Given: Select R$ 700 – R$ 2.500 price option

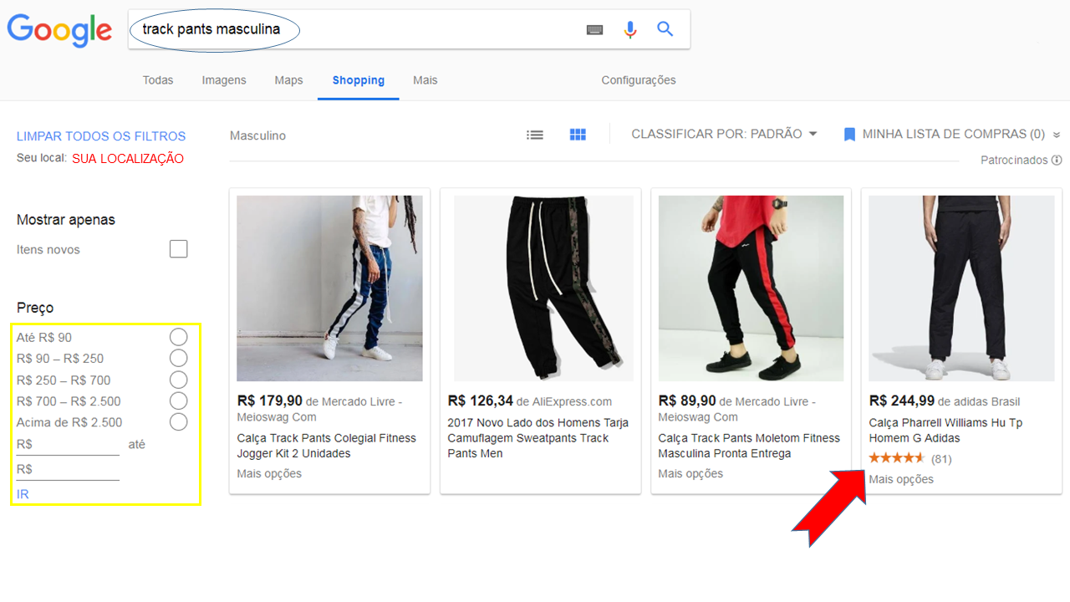Looking at the screenshot, I should point(178,400).
